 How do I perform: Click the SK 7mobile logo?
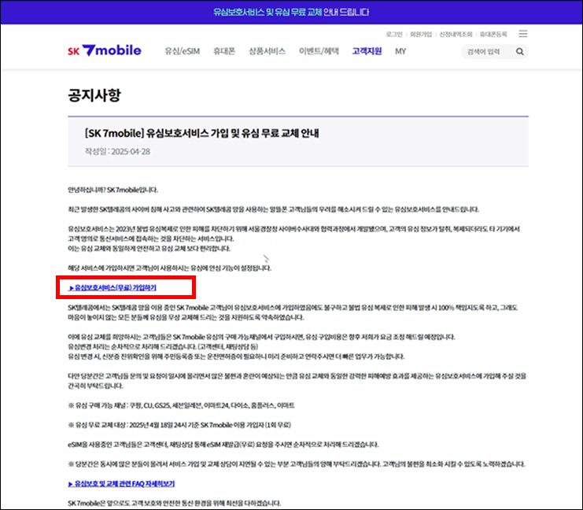[x=105, y=50]
